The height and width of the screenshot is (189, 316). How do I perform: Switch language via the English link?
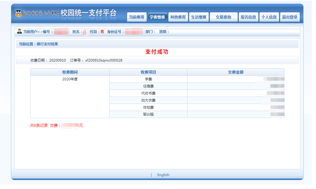pyautogui.click(x=163, y=175)
